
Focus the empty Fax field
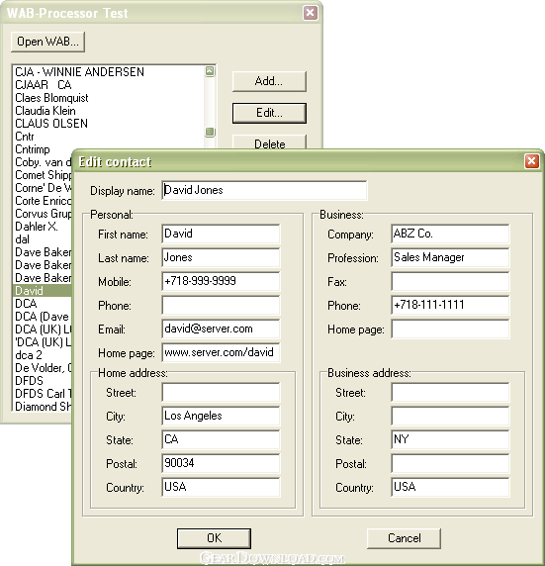450,281
